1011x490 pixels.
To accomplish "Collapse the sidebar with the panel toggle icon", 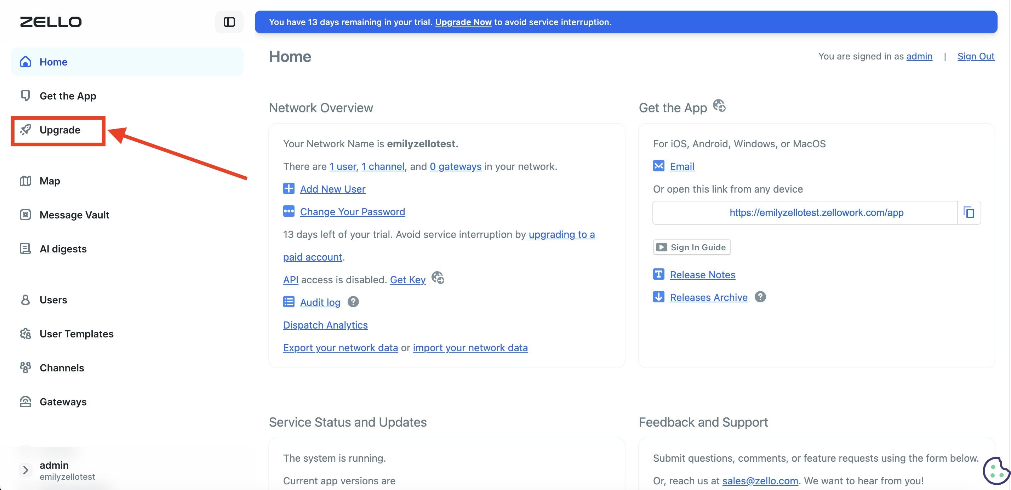I will tap(229, 22).
